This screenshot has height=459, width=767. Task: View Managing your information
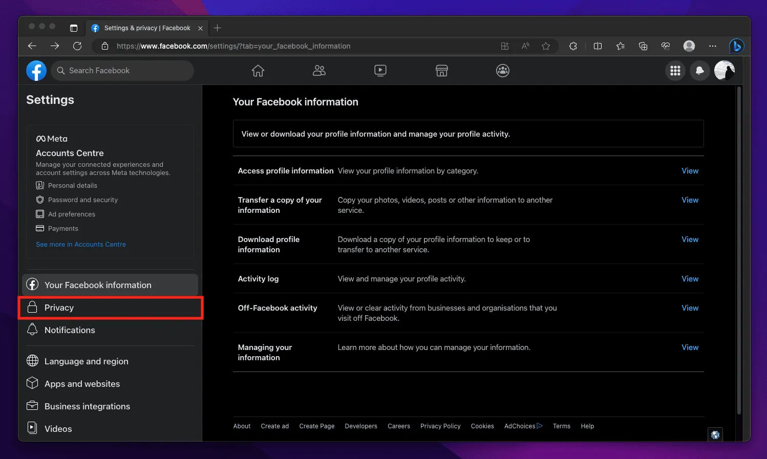[690, 347]
